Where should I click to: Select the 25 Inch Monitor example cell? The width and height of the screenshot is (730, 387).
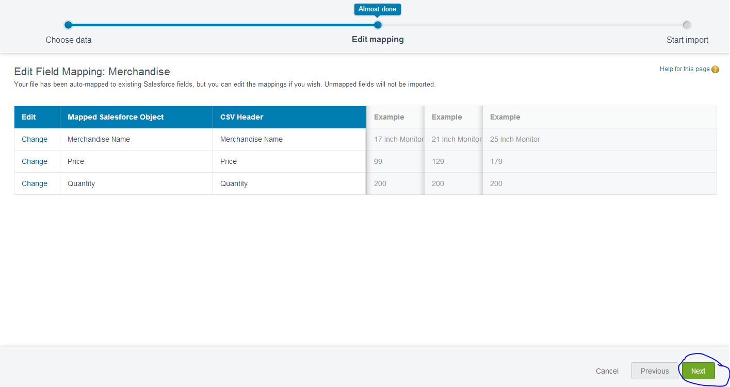[599, 139]
